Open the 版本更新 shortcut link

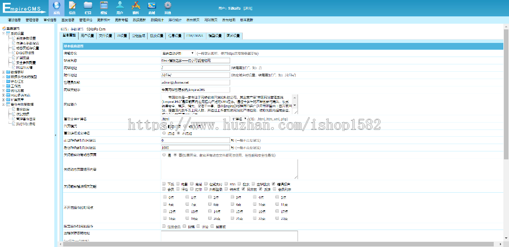[246, 20]
